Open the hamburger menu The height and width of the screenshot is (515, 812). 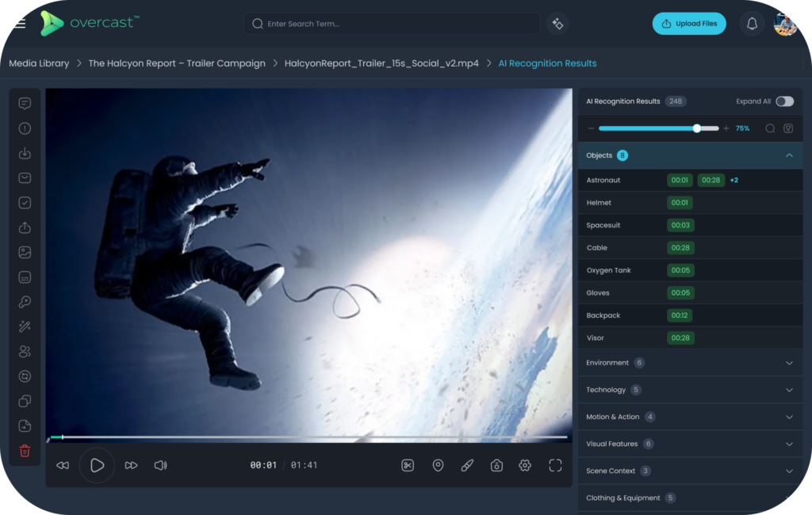click(x=20, y=24)
